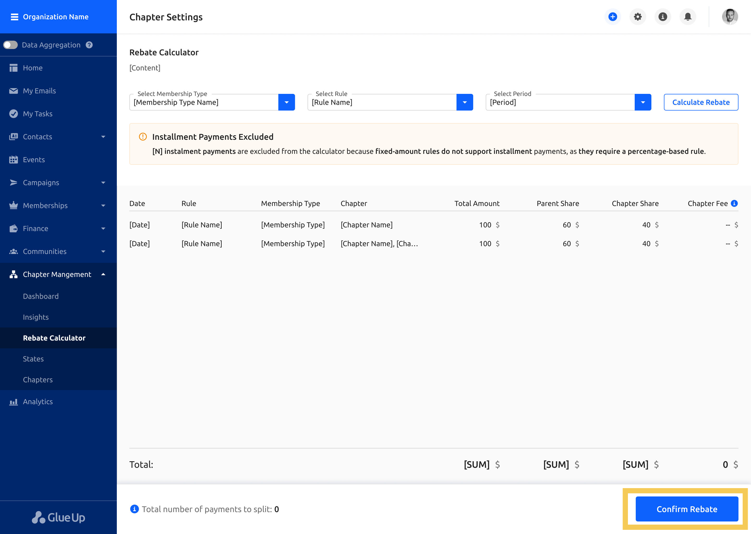Open the Data Aggregation help question mark

(89, 45)
